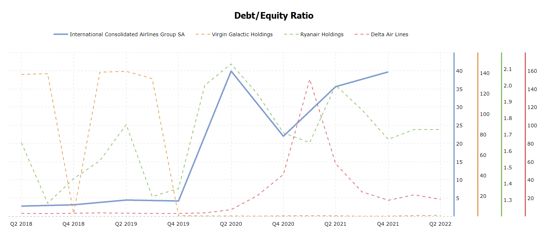
Task: Click the Q4 2020 x-axis label
Action: point(283,223)
